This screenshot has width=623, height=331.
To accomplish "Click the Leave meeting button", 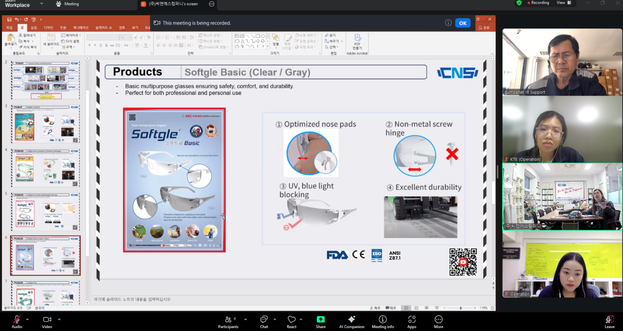I will click(609, 321).
